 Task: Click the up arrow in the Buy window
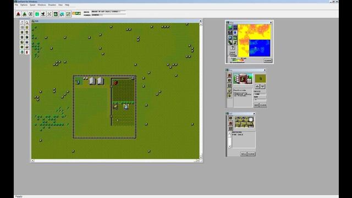(257, 86)
